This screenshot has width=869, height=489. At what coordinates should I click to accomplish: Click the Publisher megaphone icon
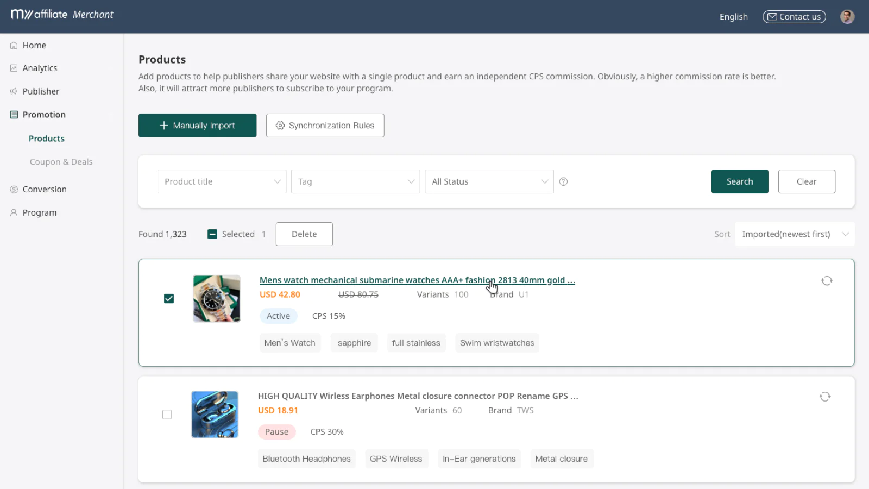(14, 92)
